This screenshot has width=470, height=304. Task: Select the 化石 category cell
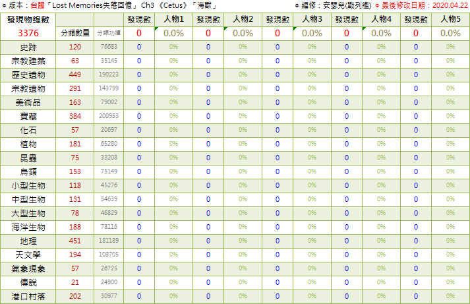click(x=28, y=130)
